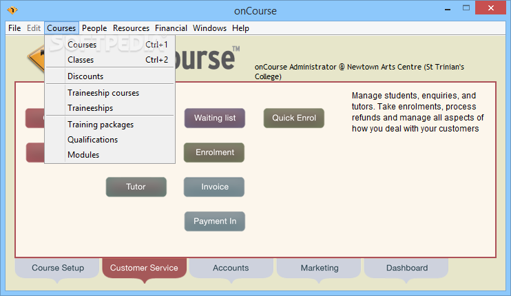Open the Invoice button
Viewport: 511px width, 296px height.
[214, 187]
